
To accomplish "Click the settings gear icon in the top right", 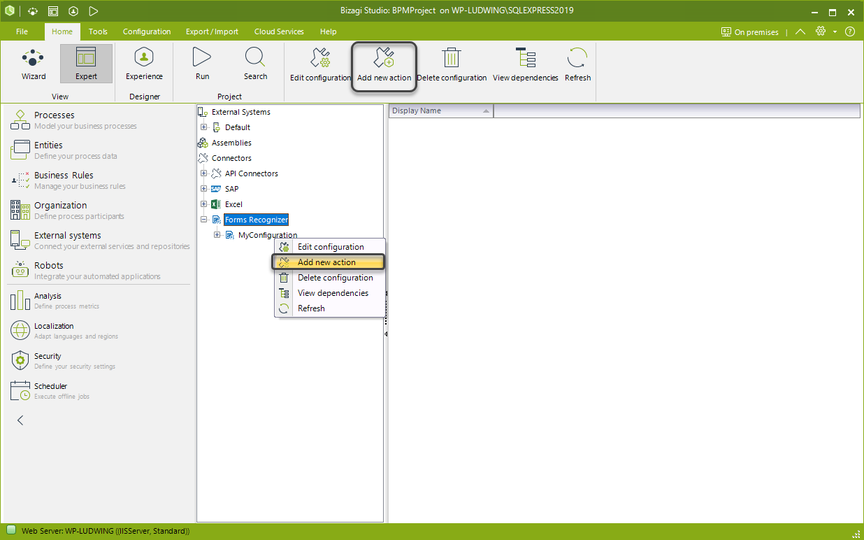I will pos(821,31).
